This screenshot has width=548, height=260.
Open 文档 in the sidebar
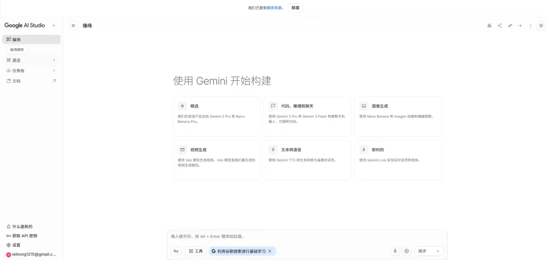[31, 81]
